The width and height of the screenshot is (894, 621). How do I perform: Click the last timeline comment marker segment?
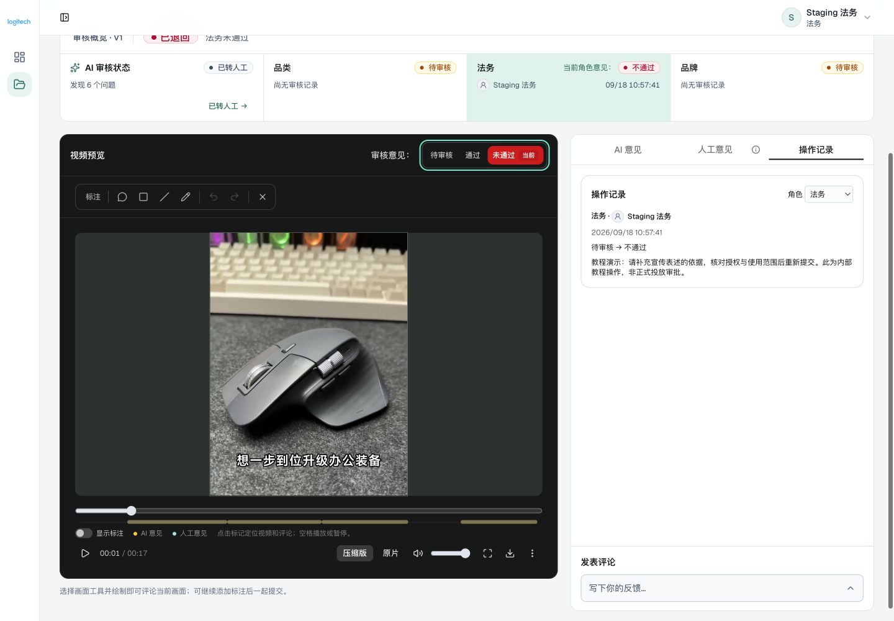[499, 522]
